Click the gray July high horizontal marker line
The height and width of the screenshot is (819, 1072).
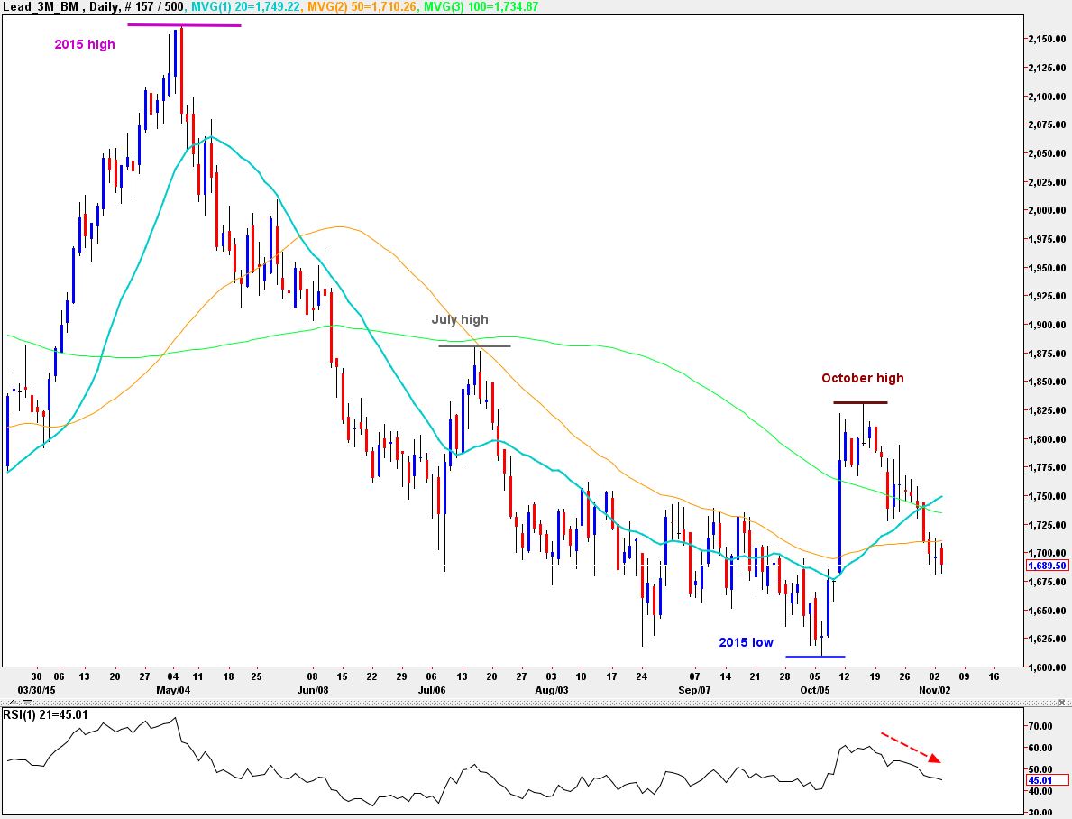[x=474, y=345]
